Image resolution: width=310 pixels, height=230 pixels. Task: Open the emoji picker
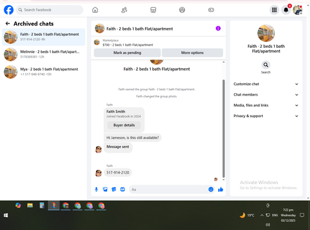[211, 189]
